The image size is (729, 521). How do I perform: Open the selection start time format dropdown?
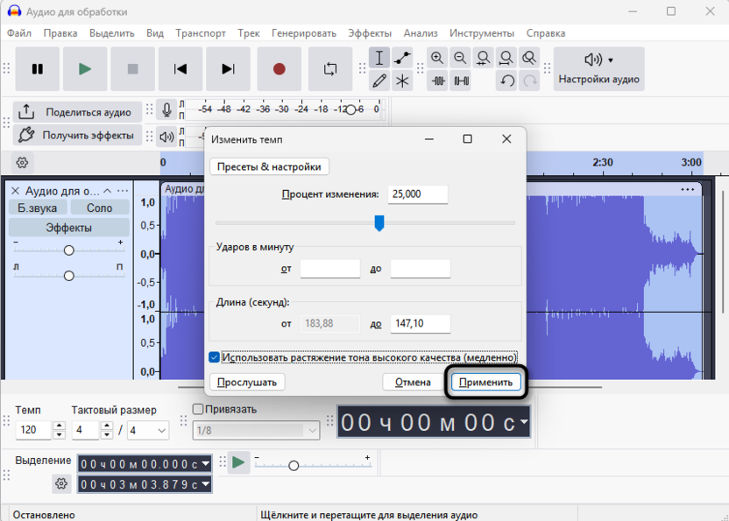coord(206,463)
